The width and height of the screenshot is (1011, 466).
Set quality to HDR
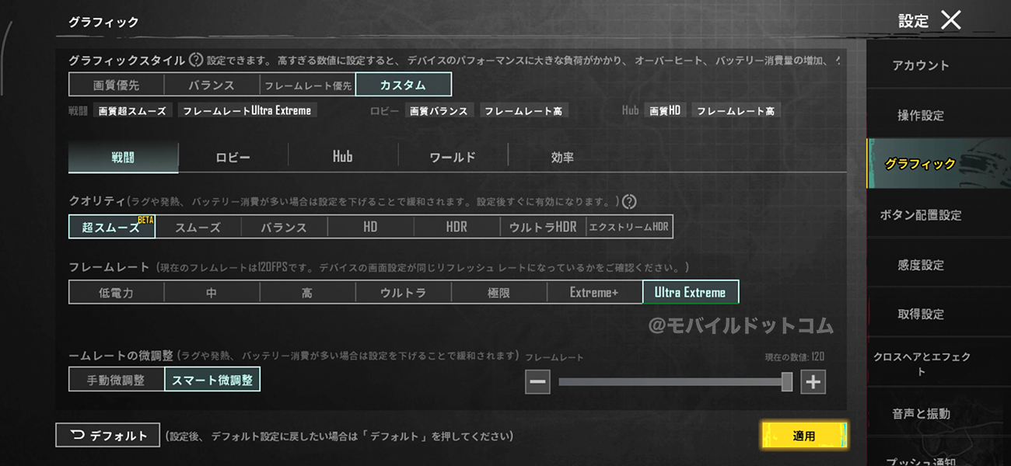[x=457, y=228]
